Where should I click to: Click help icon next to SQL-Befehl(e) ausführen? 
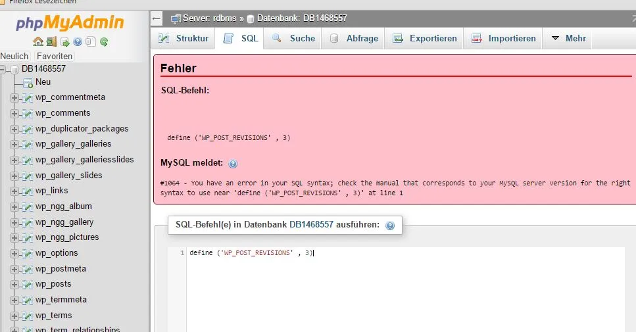(390, 225)
